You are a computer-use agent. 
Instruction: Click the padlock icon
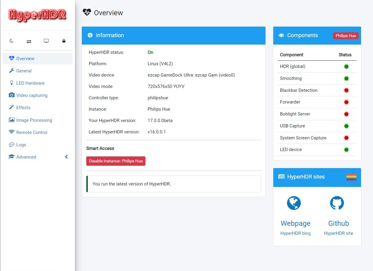pos(64,41)
